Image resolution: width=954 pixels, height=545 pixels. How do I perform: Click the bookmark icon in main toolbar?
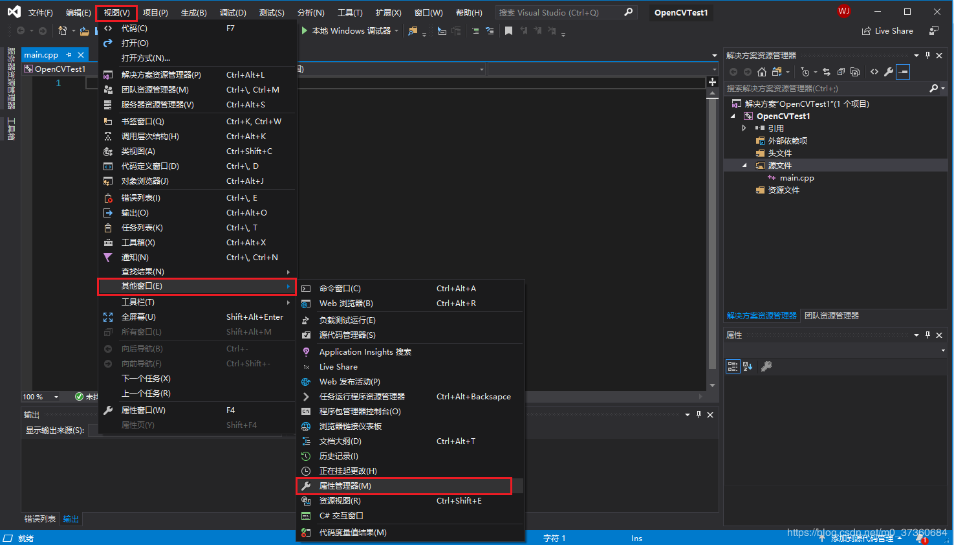[x=509, y=31]
